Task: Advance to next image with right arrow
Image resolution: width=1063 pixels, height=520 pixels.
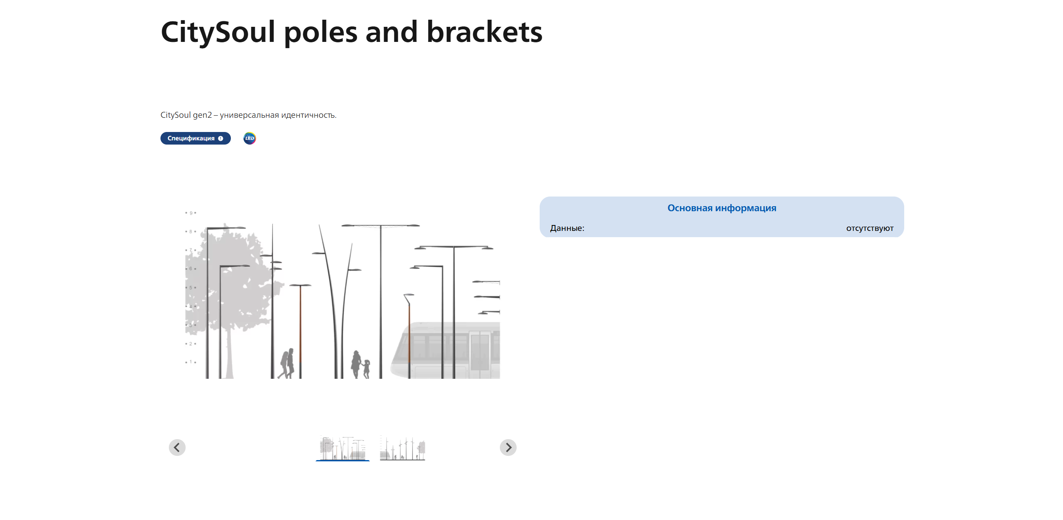Action: click(508, 448)
